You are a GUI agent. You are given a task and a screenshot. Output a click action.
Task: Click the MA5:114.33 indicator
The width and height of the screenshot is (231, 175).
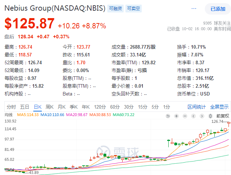pos(28,115)
